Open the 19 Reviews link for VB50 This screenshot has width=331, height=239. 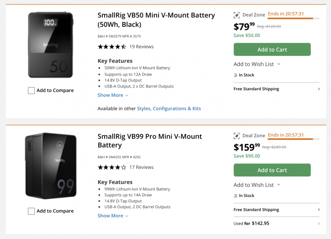coord(141,46)
